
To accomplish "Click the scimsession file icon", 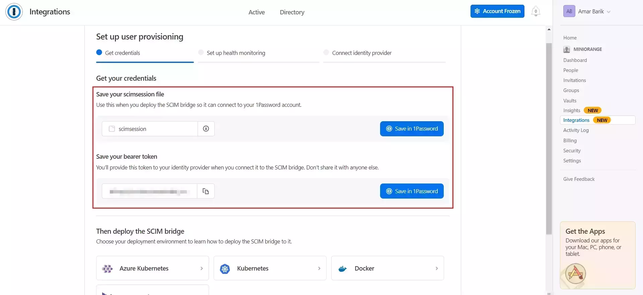I will pyautogui.click(x=112, y=129).
